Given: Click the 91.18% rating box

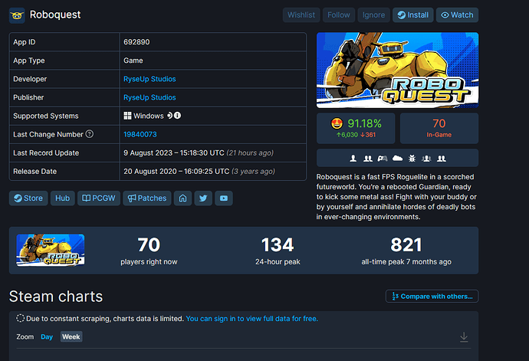Looking at the screenshot, I should 356,128.
